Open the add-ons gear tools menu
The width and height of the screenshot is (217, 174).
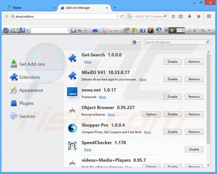coord(136,42)
